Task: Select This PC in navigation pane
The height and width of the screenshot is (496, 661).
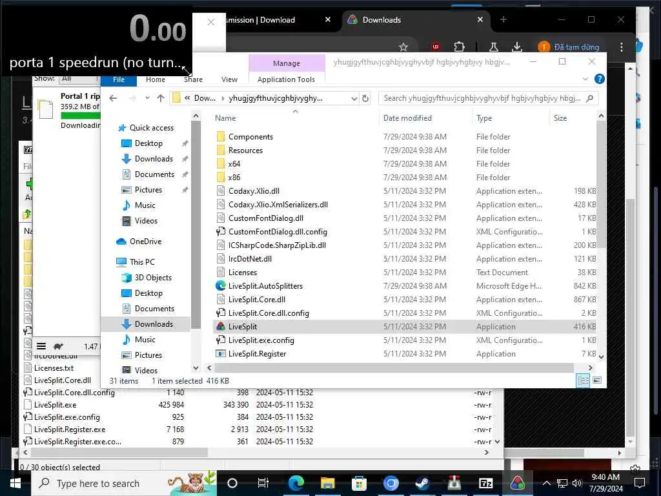Action: [142, 262]
